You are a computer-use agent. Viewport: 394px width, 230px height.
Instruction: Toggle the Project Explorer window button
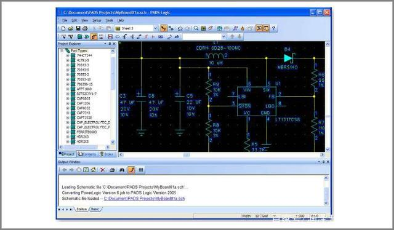point(259,28)
